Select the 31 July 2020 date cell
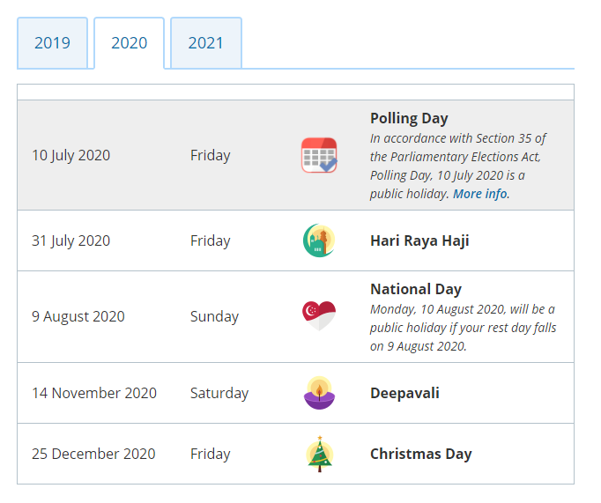The height and width of the screenshot is (503, 601). [70, 240]
